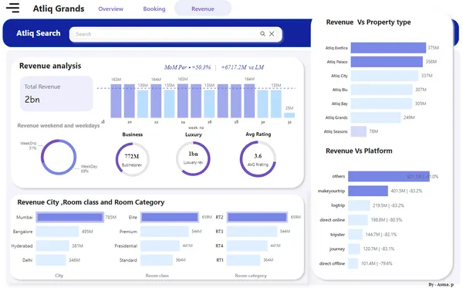Clear the search with the X icon
Screen dimensions: 463x288
[x=272, y=34]
